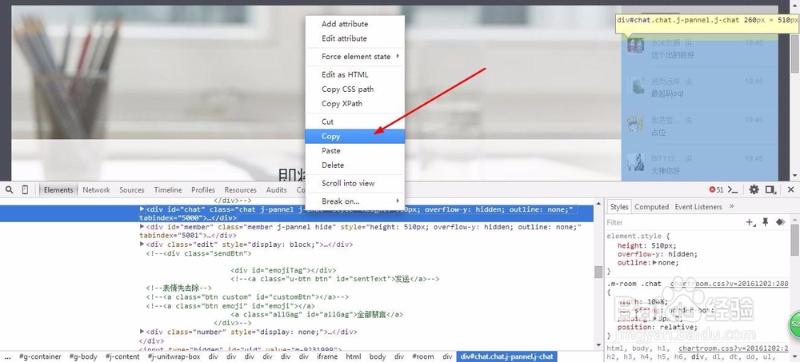Open the Timeline tab
Screen dimensions: 800x362
[168, 189]
